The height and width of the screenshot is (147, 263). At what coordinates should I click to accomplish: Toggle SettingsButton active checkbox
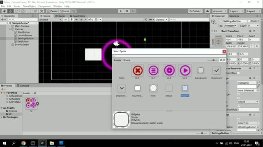[220, 21]
